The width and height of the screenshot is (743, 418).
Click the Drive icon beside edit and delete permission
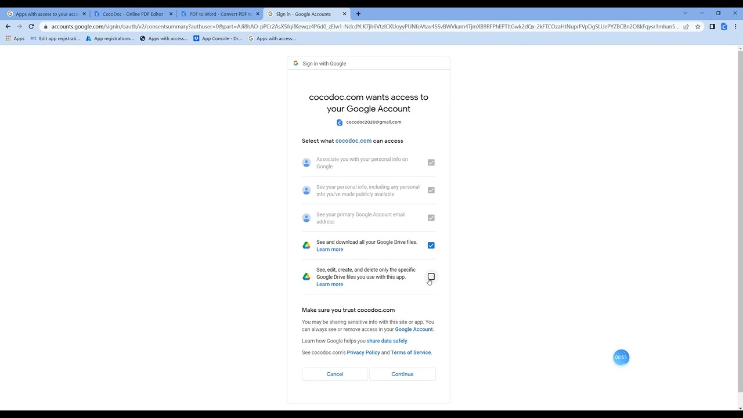(306, 277)
